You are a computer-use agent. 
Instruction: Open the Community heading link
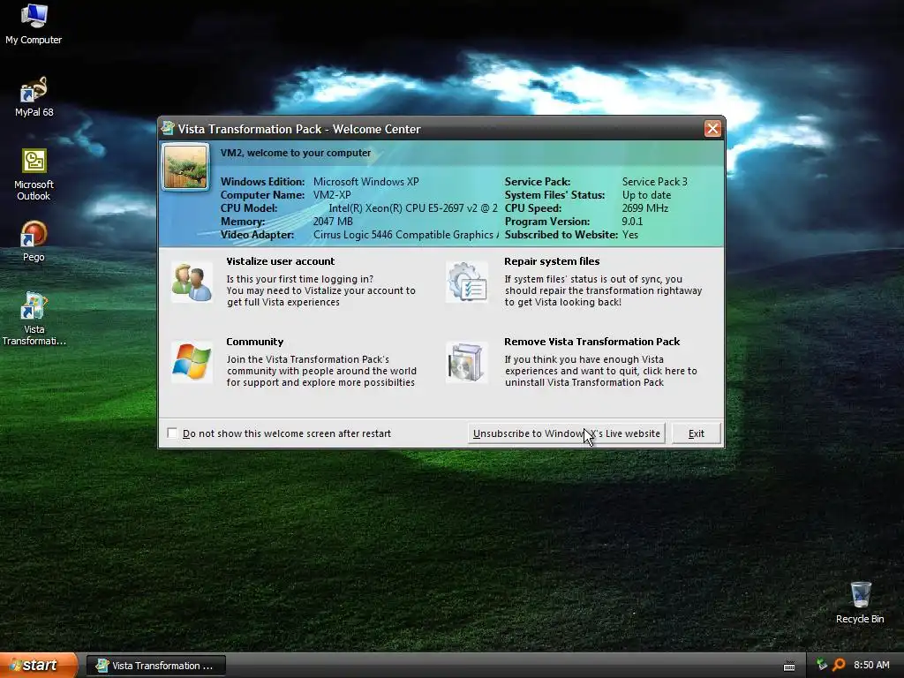point(255,342)
